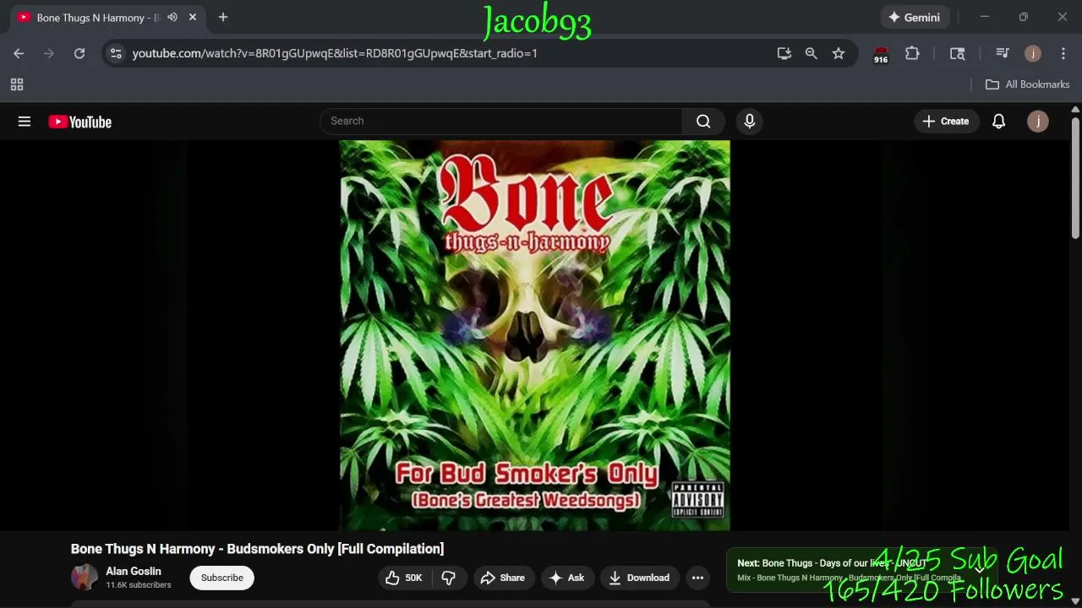Open the apps grid shortcut in bookmarks bar
Image resolution: width=1082 pixels, height=608 pixels.
coord(17,84)
